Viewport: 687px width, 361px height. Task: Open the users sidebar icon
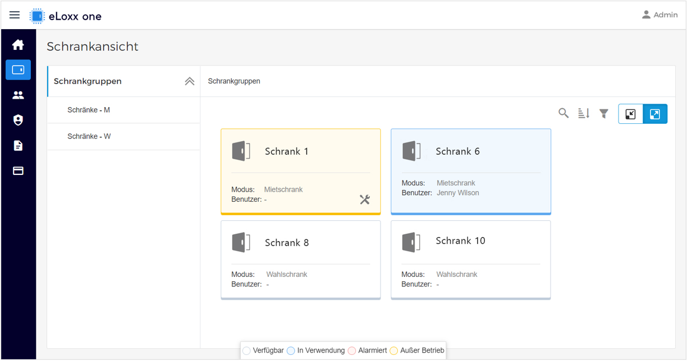18,95
